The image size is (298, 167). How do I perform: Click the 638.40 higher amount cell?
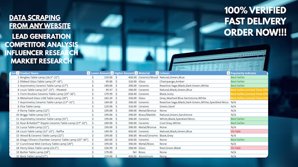tap(126, 94)
